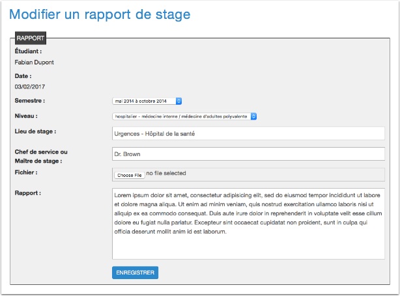Click the student name Fabian Dupont
The height and width of the screenshot is (296, 400).
34,62
